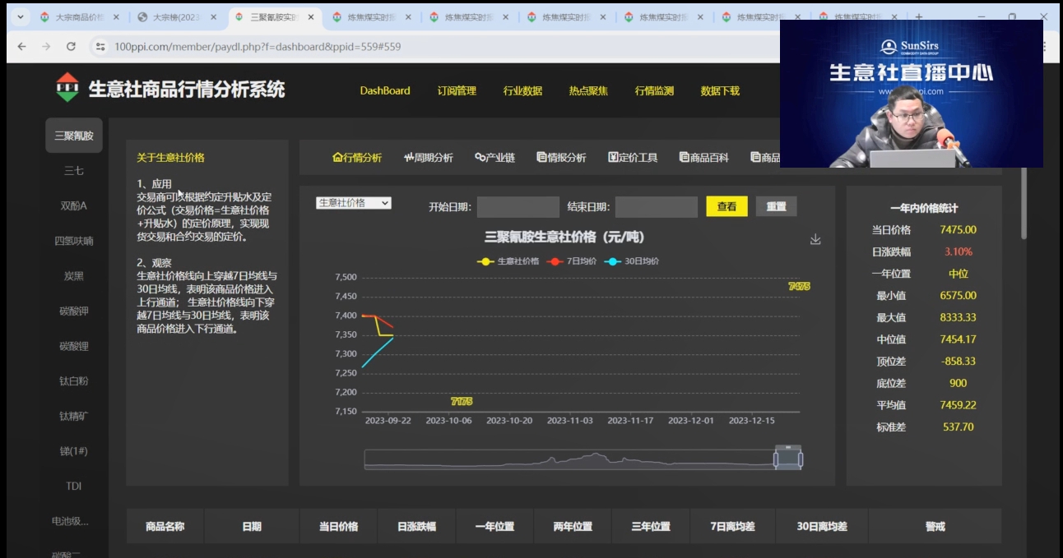Switch to the 定价工具 tab
This screenshot has width=1063, height=558.
click(x=633, y=158)
